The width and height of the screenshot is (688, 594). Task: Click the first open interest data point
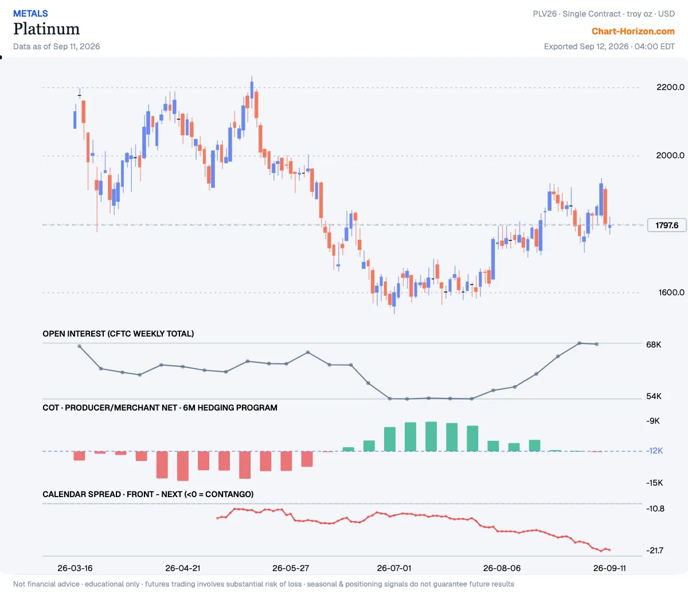tap(79, 346)
